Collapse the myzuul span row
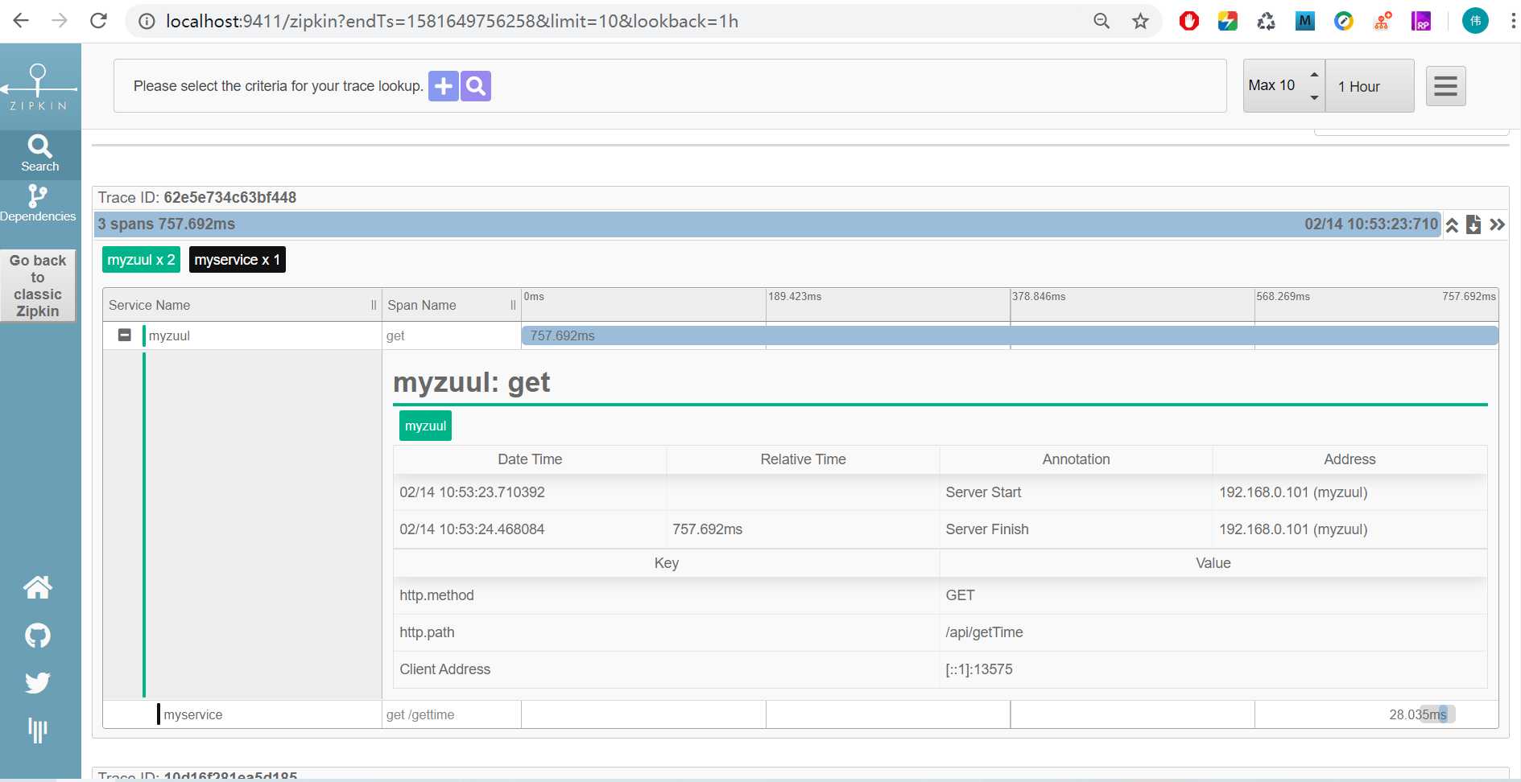This screenshot has height=782, width=1521. pyautogui.click(x=124, y=335)
